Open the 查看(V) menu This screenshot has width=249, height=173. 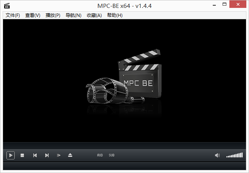click(33, 15)
